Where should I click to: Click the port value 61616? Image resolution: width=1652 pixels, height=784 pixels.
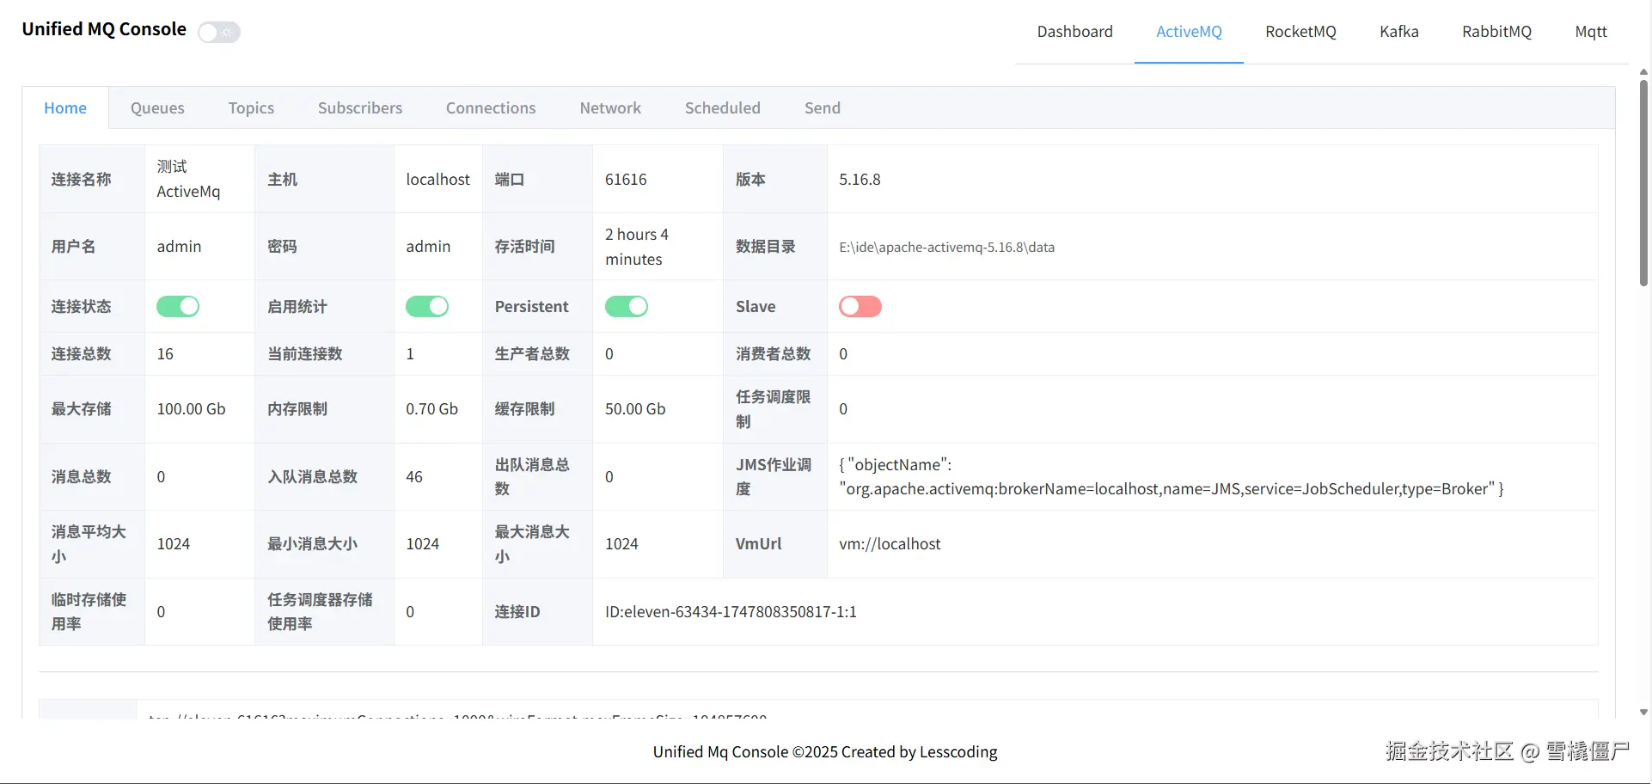[626, 180]
